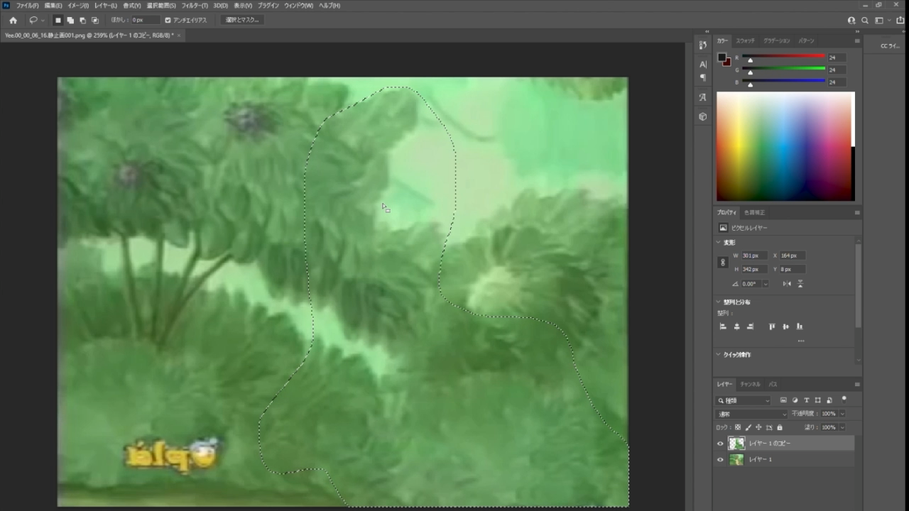Open the Properties panel options menu
This screenshot has height=511, width=909.
[857, 212]
